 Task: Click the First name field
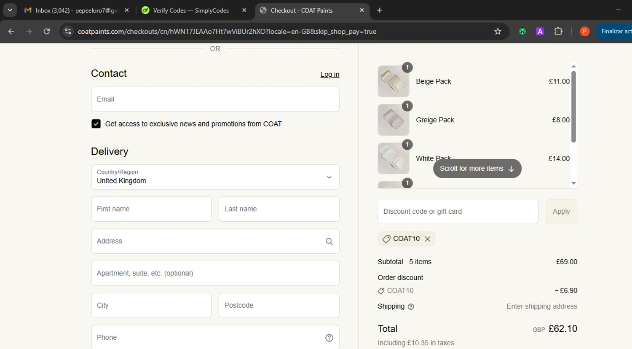[151, 209]
